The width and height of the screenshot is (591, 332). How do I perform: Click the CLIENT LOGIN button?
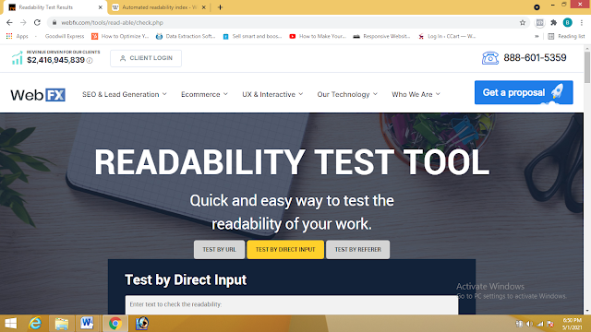(x=146, y=58)
